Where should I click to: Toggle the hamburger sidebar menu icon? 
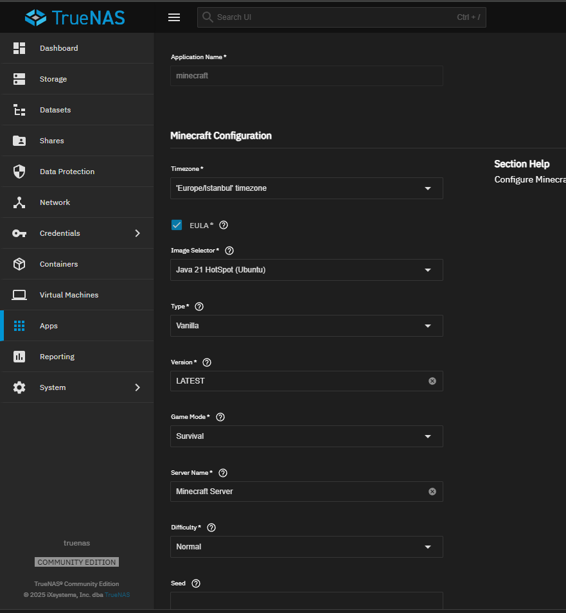point(174,17)
